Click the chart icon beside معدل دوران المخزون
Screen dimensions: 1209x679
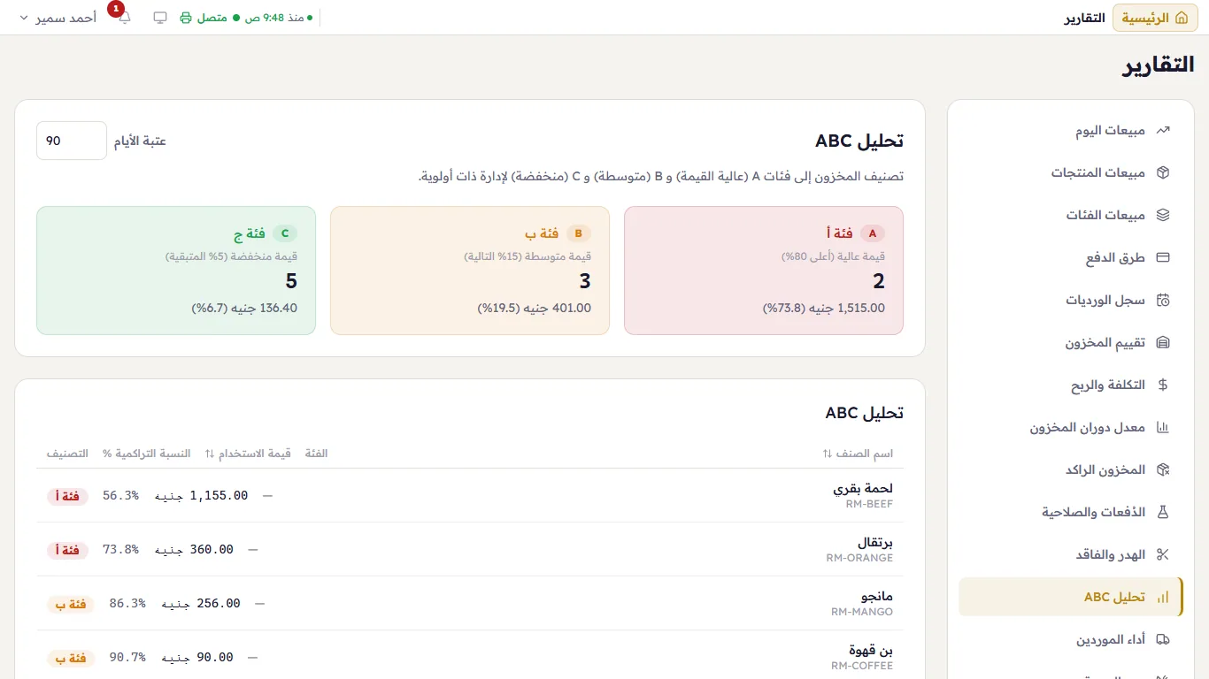pyautogui.click(x=1163, y=427)
